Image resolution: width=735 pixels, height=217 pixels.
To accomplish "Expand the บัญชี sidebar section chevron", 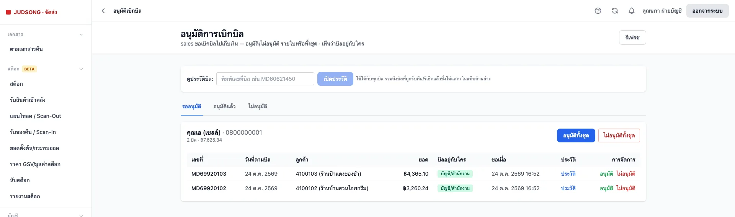I will (81, 215).
